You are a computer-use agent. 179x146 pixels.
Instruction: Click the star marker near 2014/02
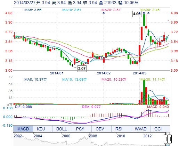pos(104,13)
